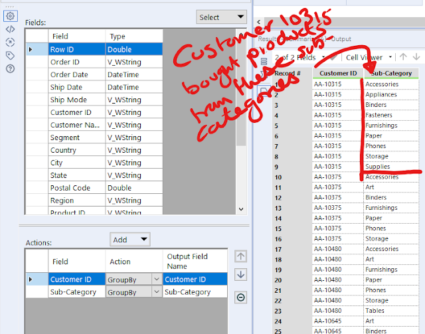
Task: Click DateTime type of Order Date
Action: pyautogui.click(x=134, y=74)
